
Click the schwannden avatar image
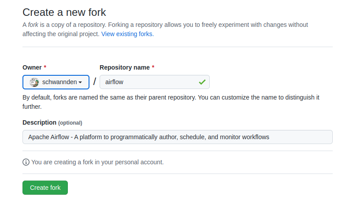tap(34, 82)
